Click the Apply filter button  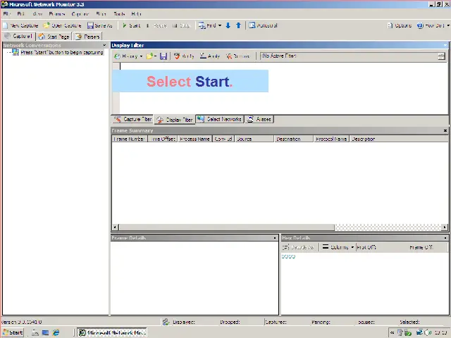point(210,56)
